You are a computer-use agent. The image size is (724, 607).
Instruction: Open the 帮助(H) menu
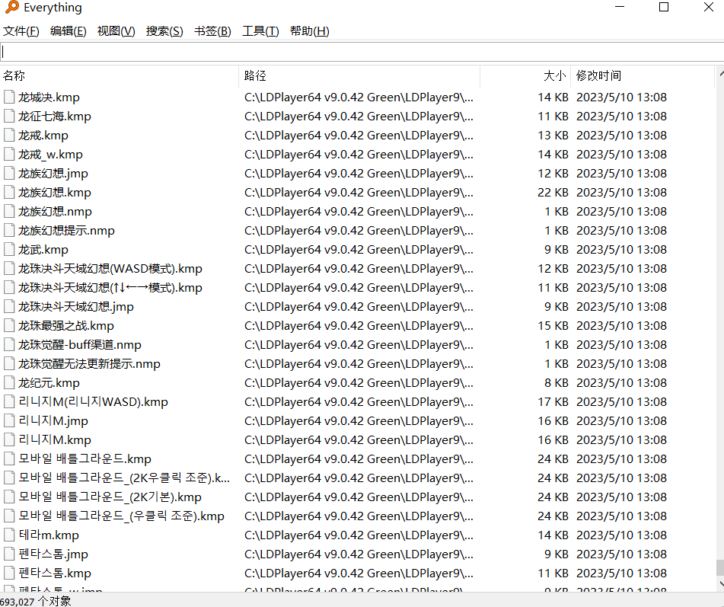[309, 31]
